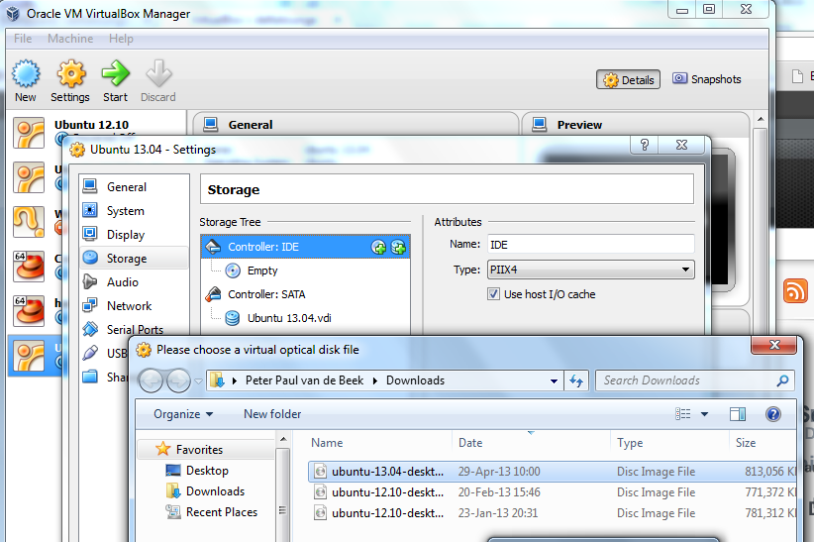814x542 pixels.
Task: Expand the General section in details pane
Action: [251, 125]
